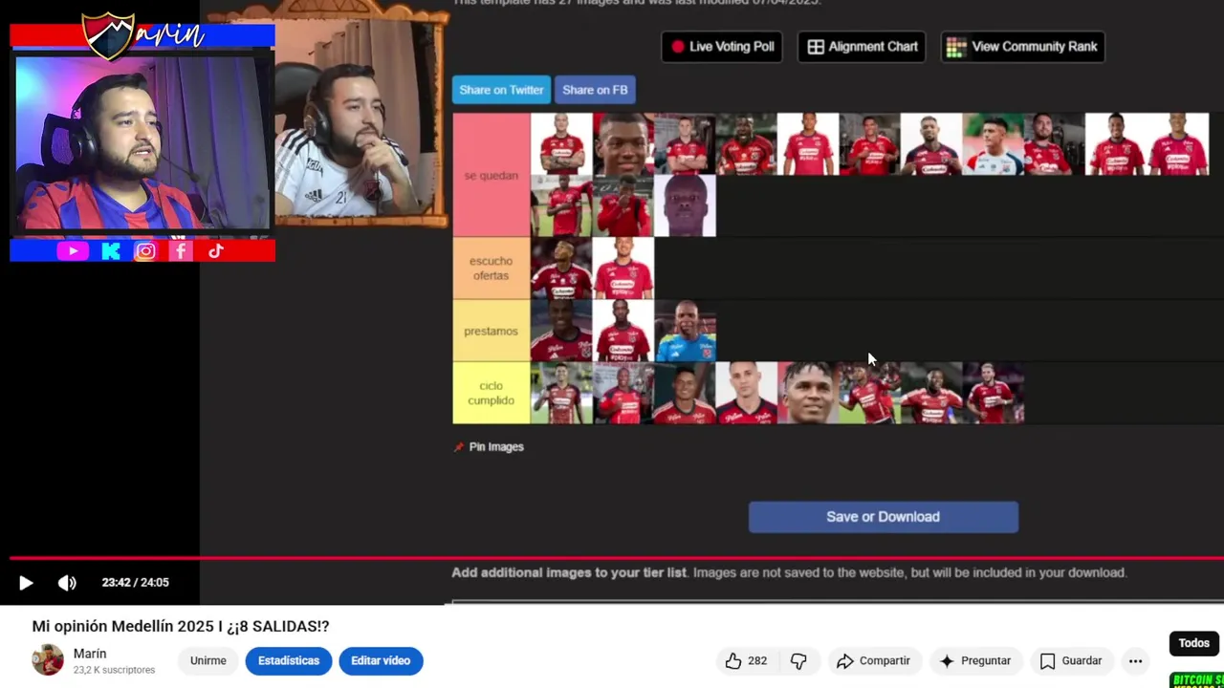Click the Kick icon in the overlay
Image resolution: width=1224 pixels, height=688 pixels.
pyautogui.click(x=111, y=251)
